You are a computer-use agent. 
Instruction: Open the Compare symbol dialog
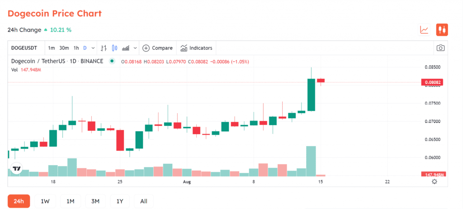point(157,48)
